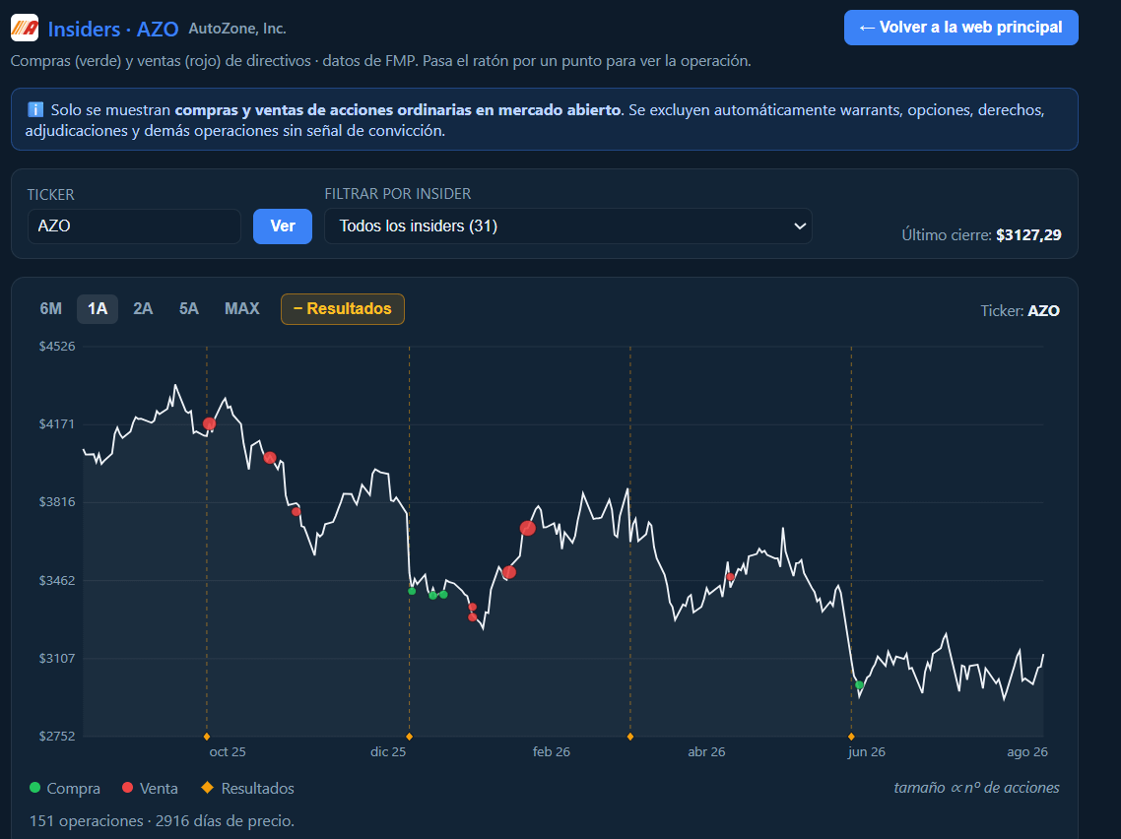Click the red sale dot near abr 26

[730, 577]
